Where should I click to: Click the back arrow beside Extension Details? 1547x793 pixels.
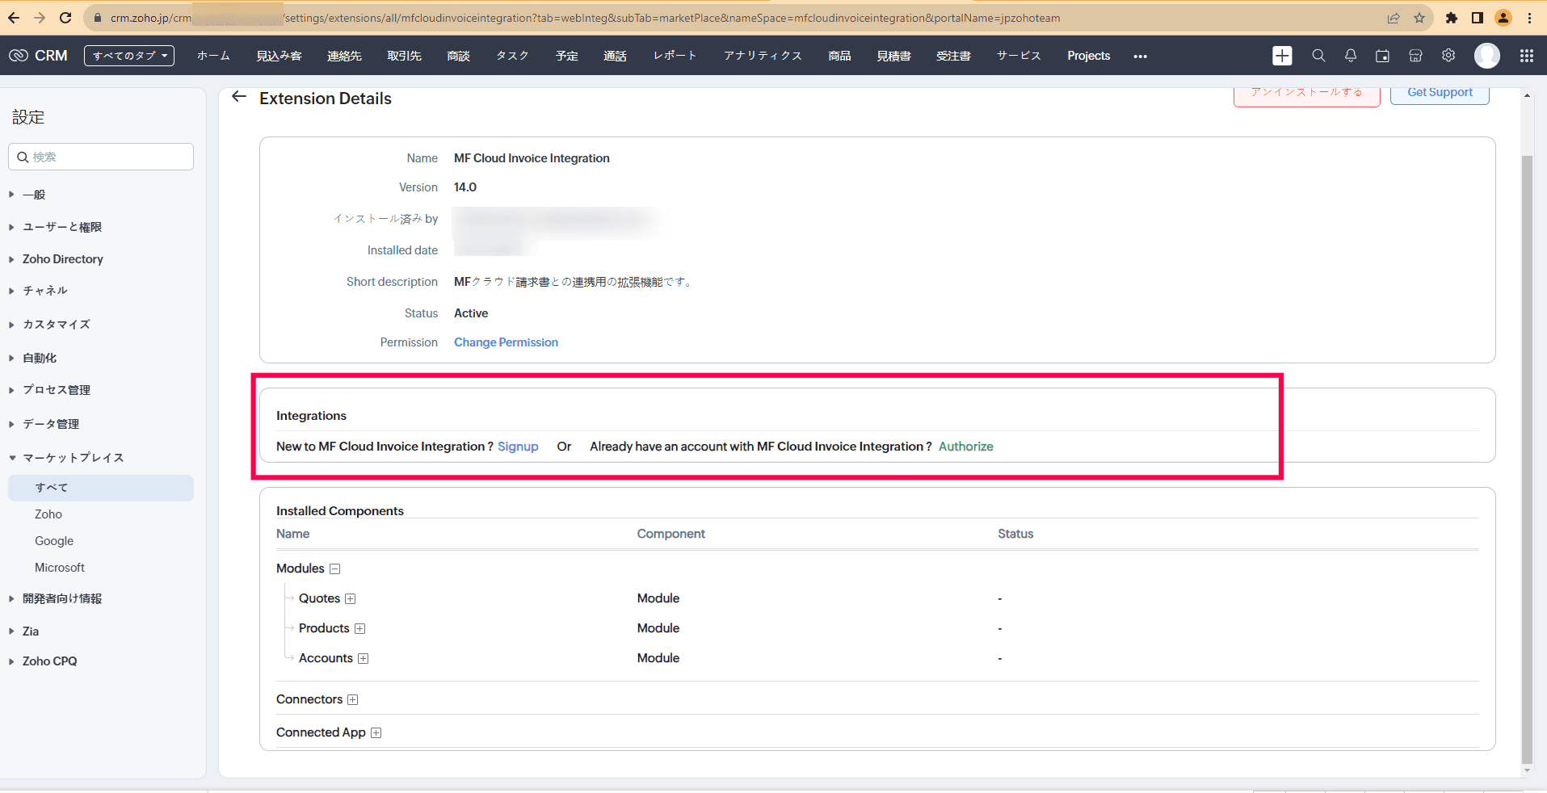(239, 97)
